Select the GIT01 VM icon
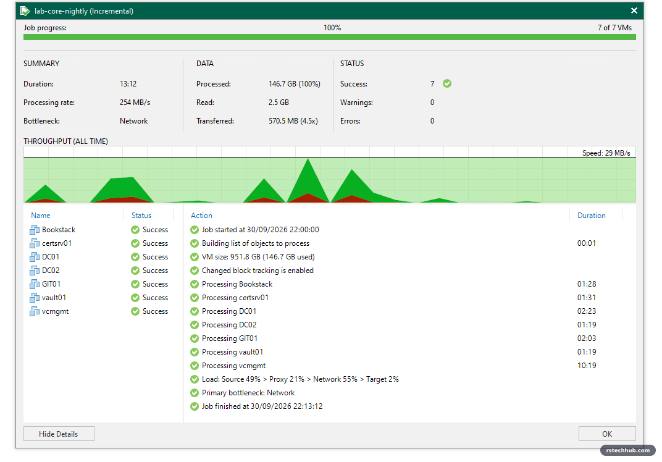This screenshot has width=662, height=462. click(x=35, y=283)
